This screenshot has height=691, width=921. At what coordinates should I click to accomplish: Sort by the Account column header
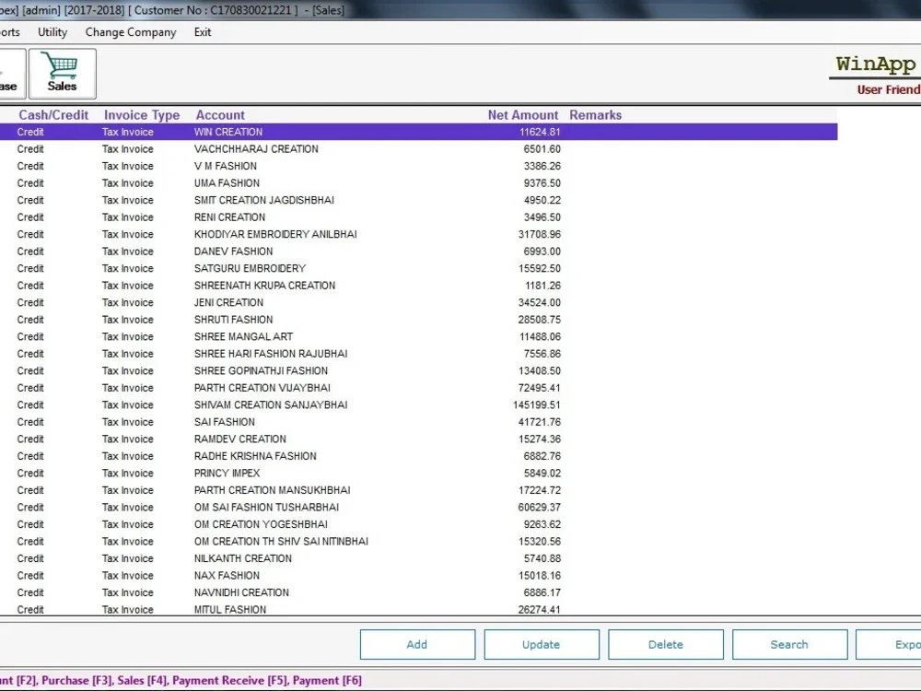coord(220,115)
